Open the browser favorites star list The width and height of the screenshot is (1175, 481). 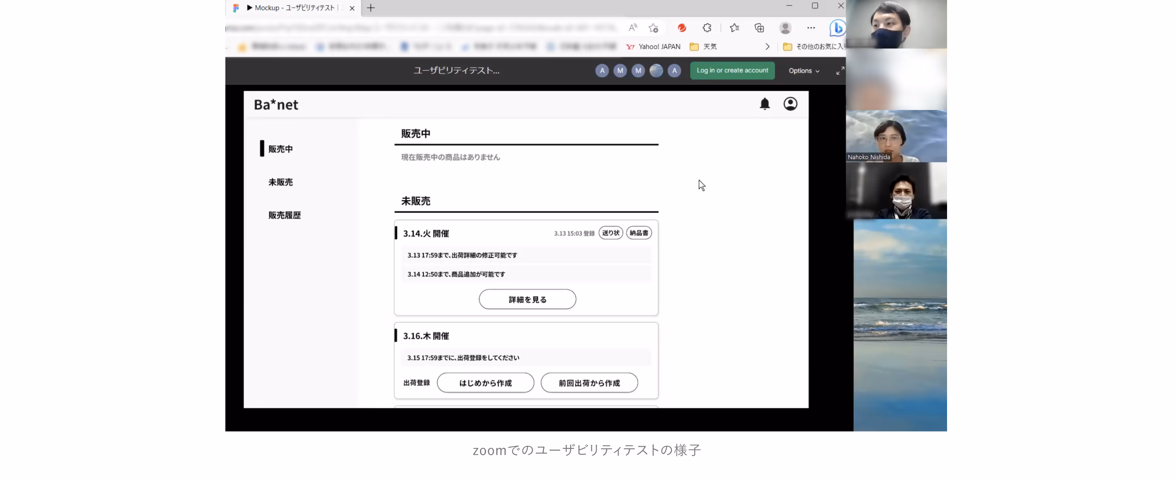[735, 28]
